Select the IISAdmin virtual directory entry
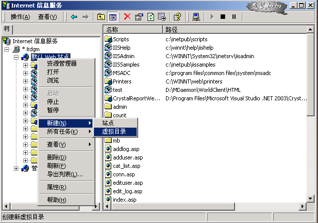 pyautogui.click(x=123, y=56)
